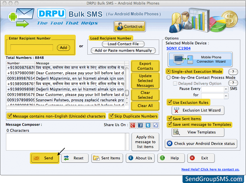Select row with number +9198909876
Image resolution: width=246 pixels, height=183 pixels.
(x=65, y=84)
